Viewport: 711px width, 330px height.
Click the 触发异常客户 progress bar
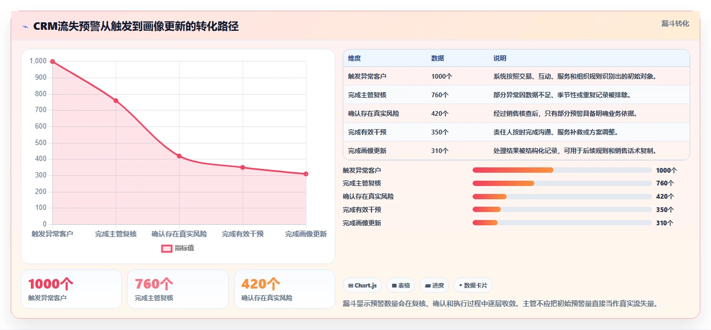[562, 170]
